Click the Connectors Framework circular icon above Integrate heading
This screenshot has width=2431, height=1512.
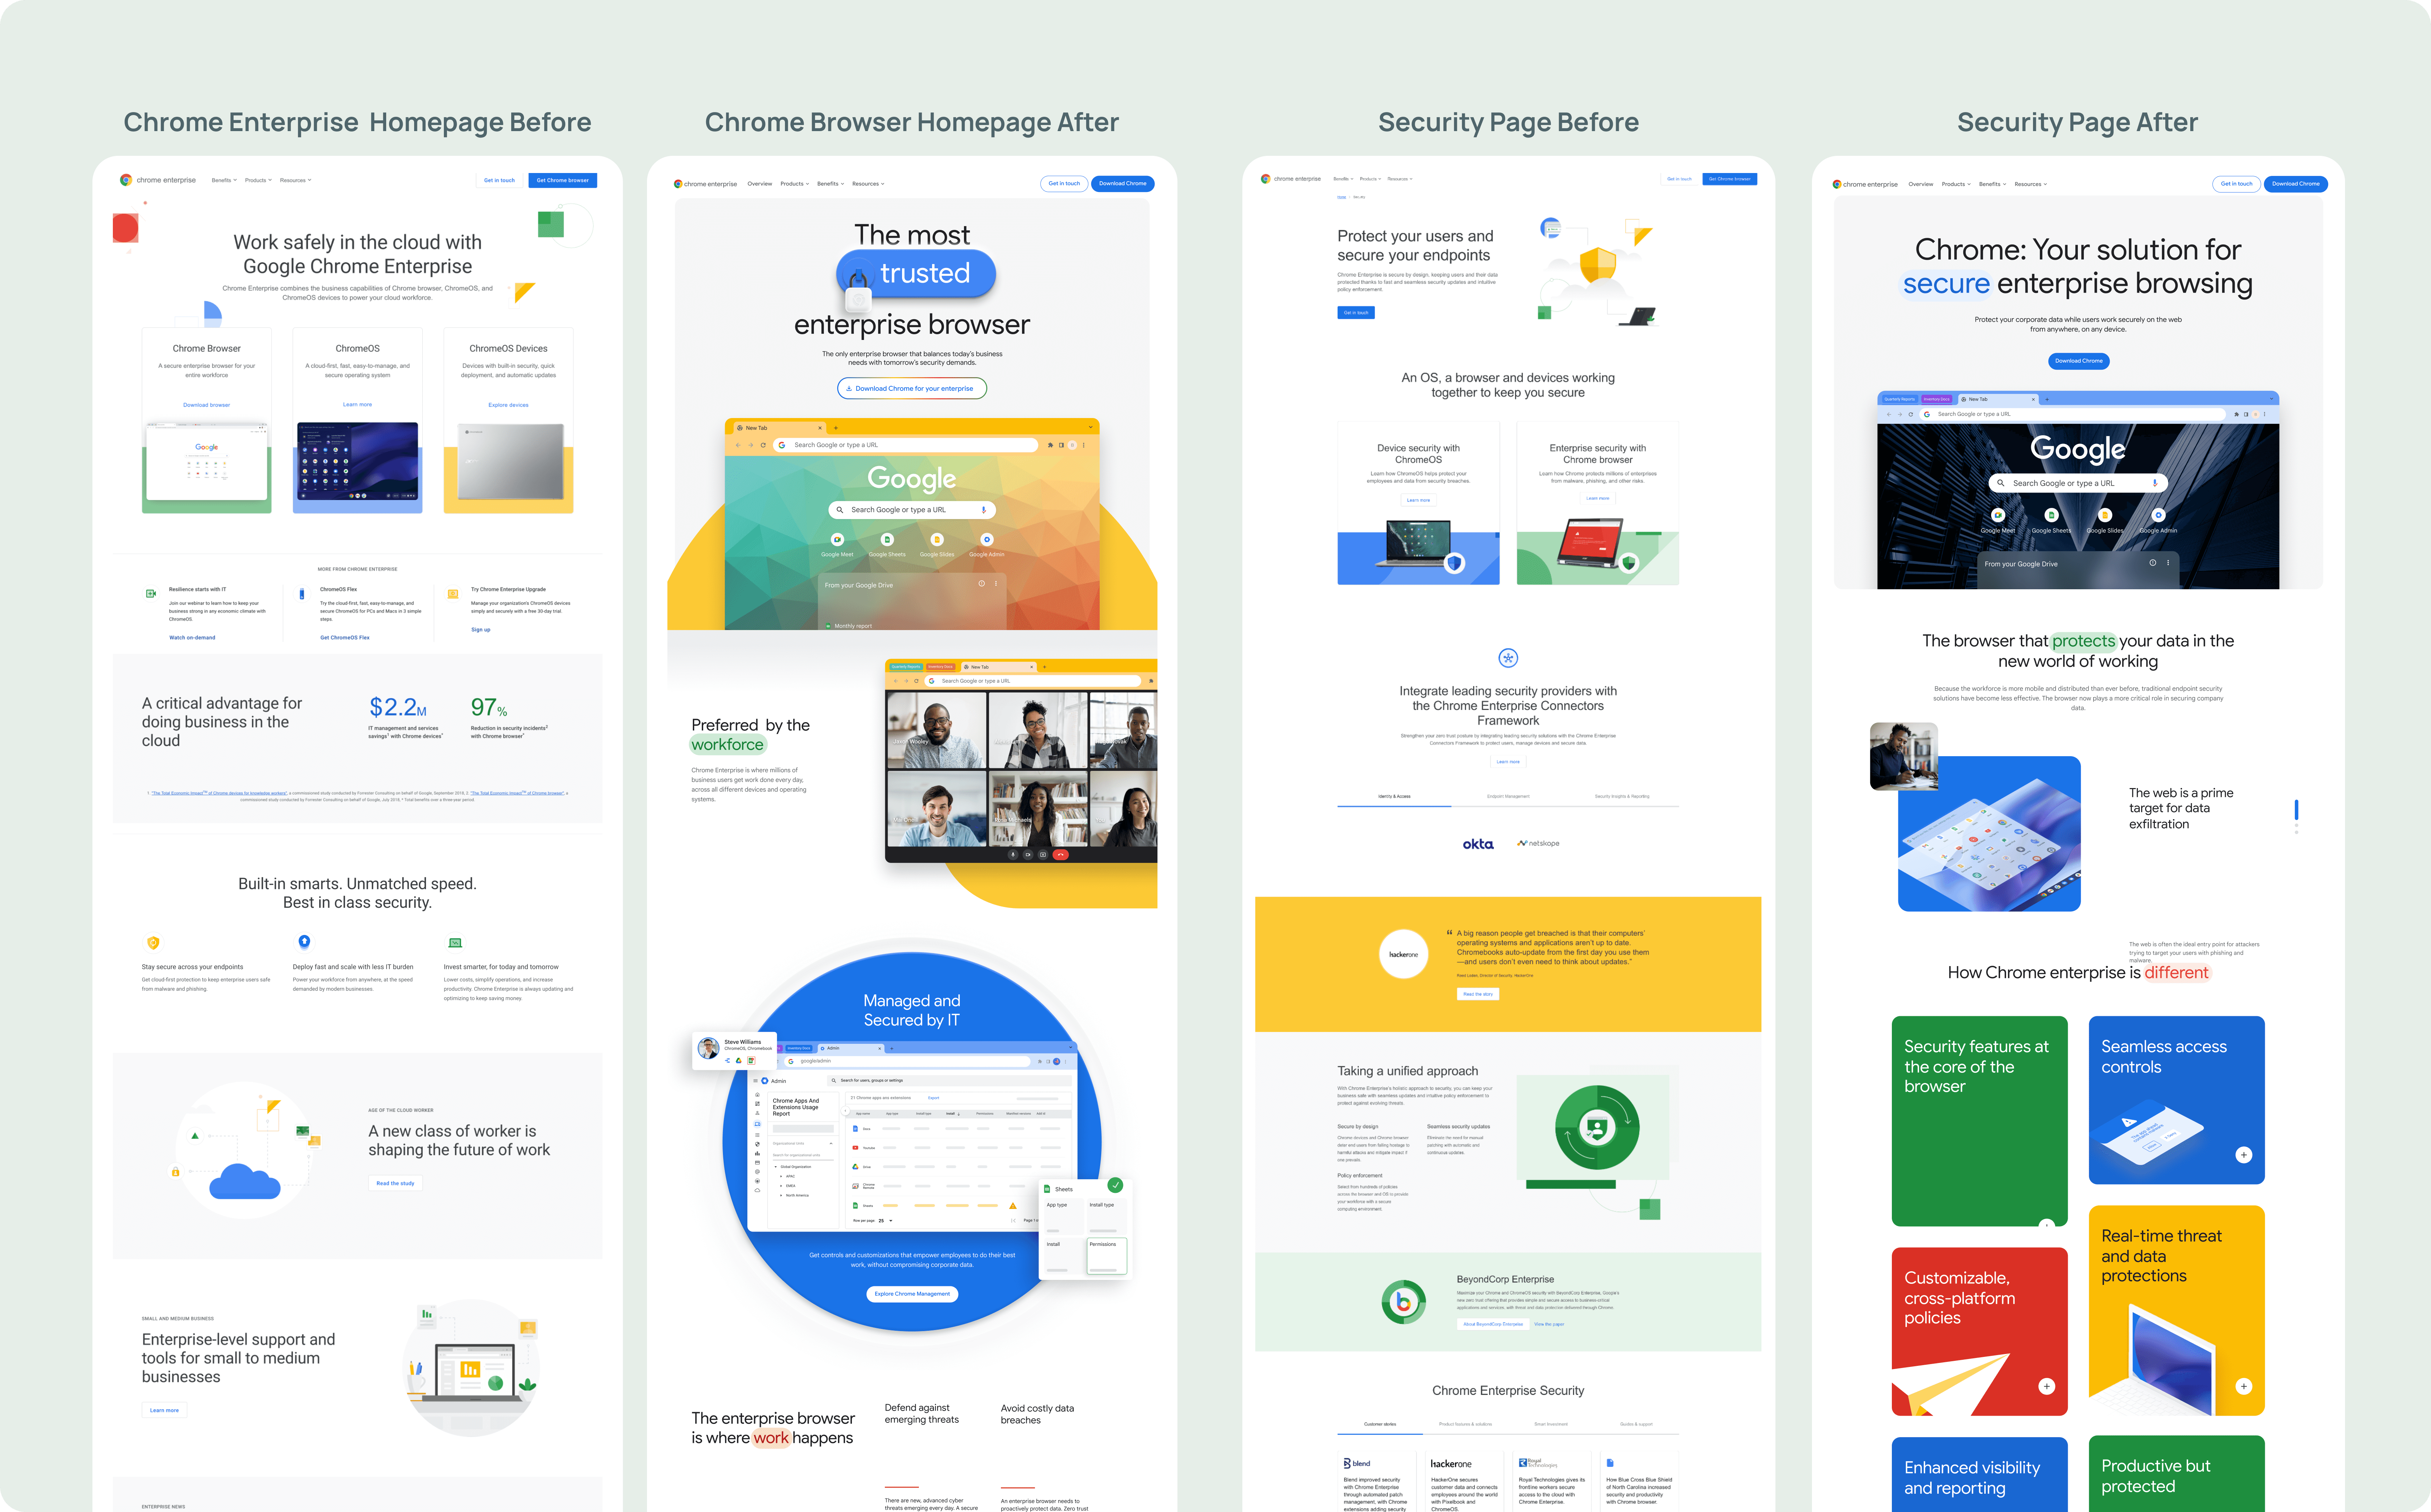[x=1508, y=658]
